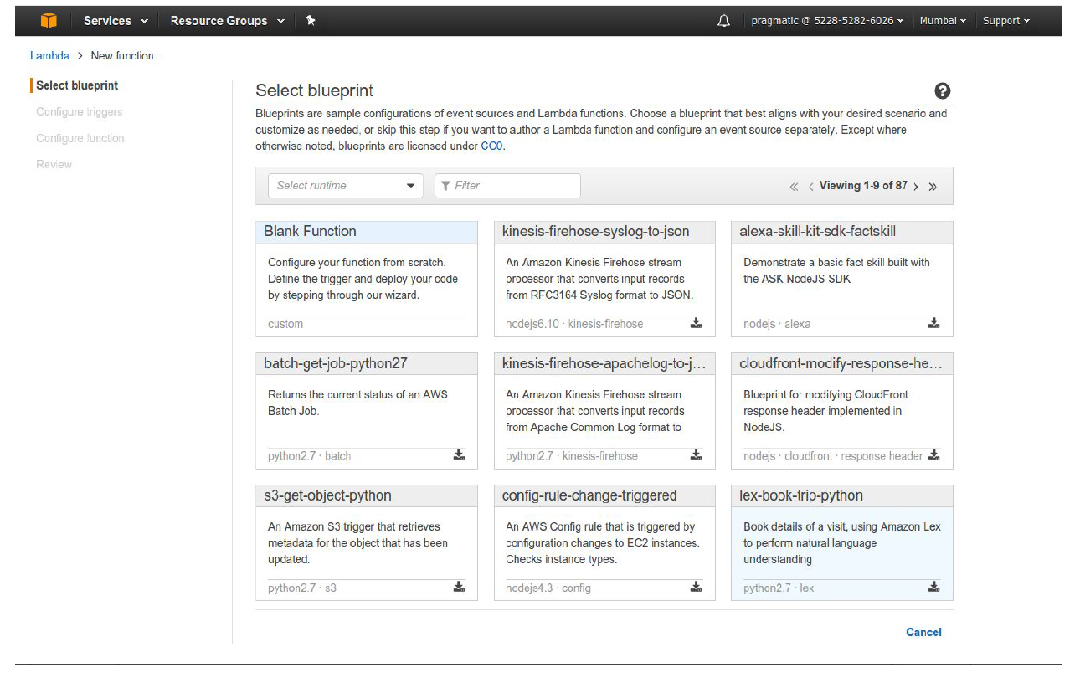Expand the Resource Groups menu
Image resolution: width=1080 pixels, height=688 pixels.
[x=227, y=20]
